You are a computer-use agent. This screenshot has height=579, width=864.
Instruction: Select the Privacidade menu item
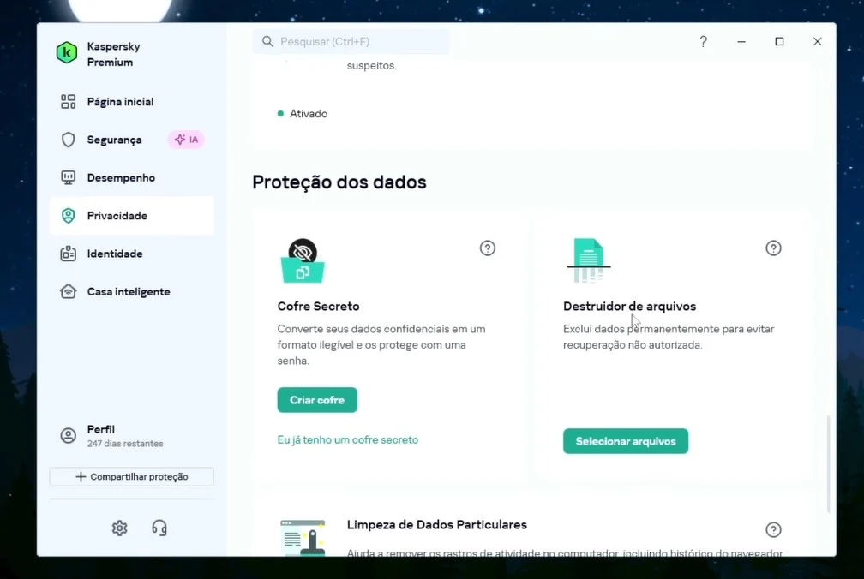coord(132,216)
